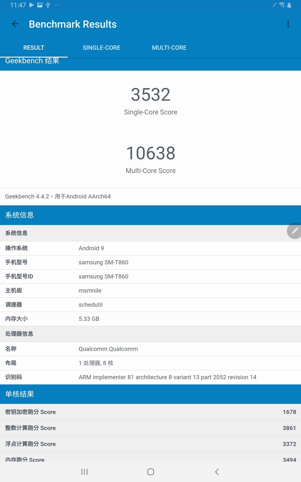This screenshot has width=301, height=482.
Task: Switch to the SINGLE-CORE tab
Action: click(x=101, y=48)
